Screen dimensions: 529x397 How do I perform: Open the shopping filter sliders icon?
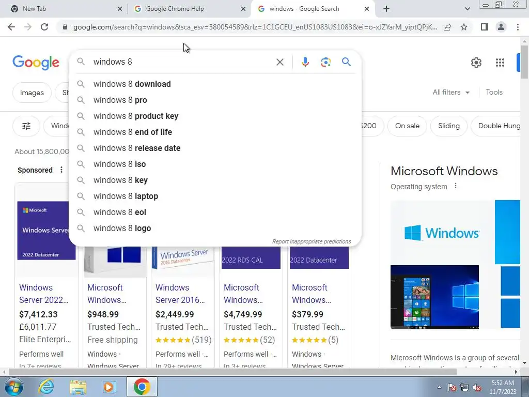pos(26,126)
